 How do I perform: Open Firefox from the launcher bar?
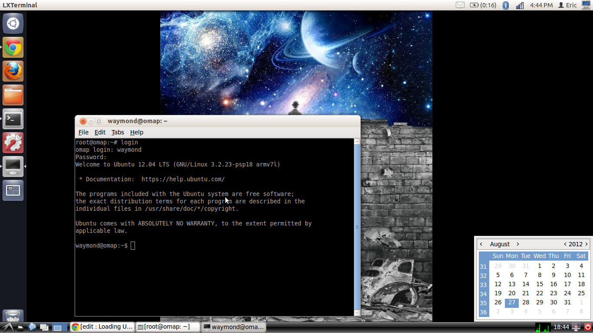pos(13,71)
